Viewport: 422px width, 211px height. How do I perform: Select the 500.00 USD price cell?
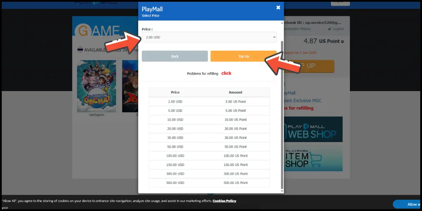pos(175,183)
